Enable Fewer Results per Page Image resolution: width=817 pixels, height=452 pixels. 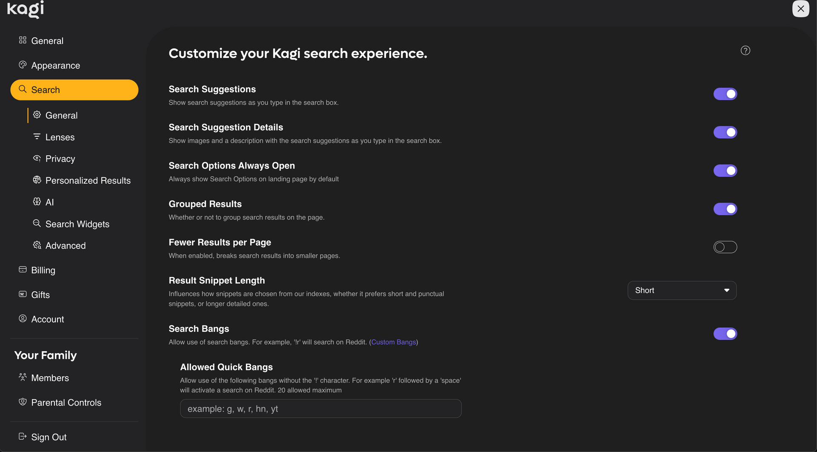[725, 247]
